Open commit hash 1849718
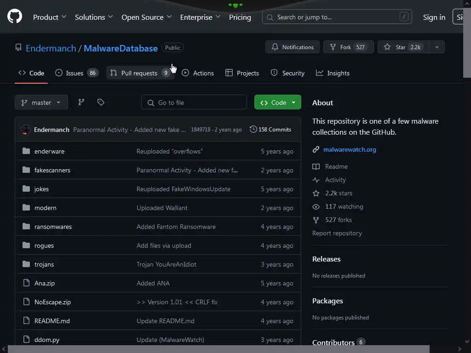 (x=201, y=130)
